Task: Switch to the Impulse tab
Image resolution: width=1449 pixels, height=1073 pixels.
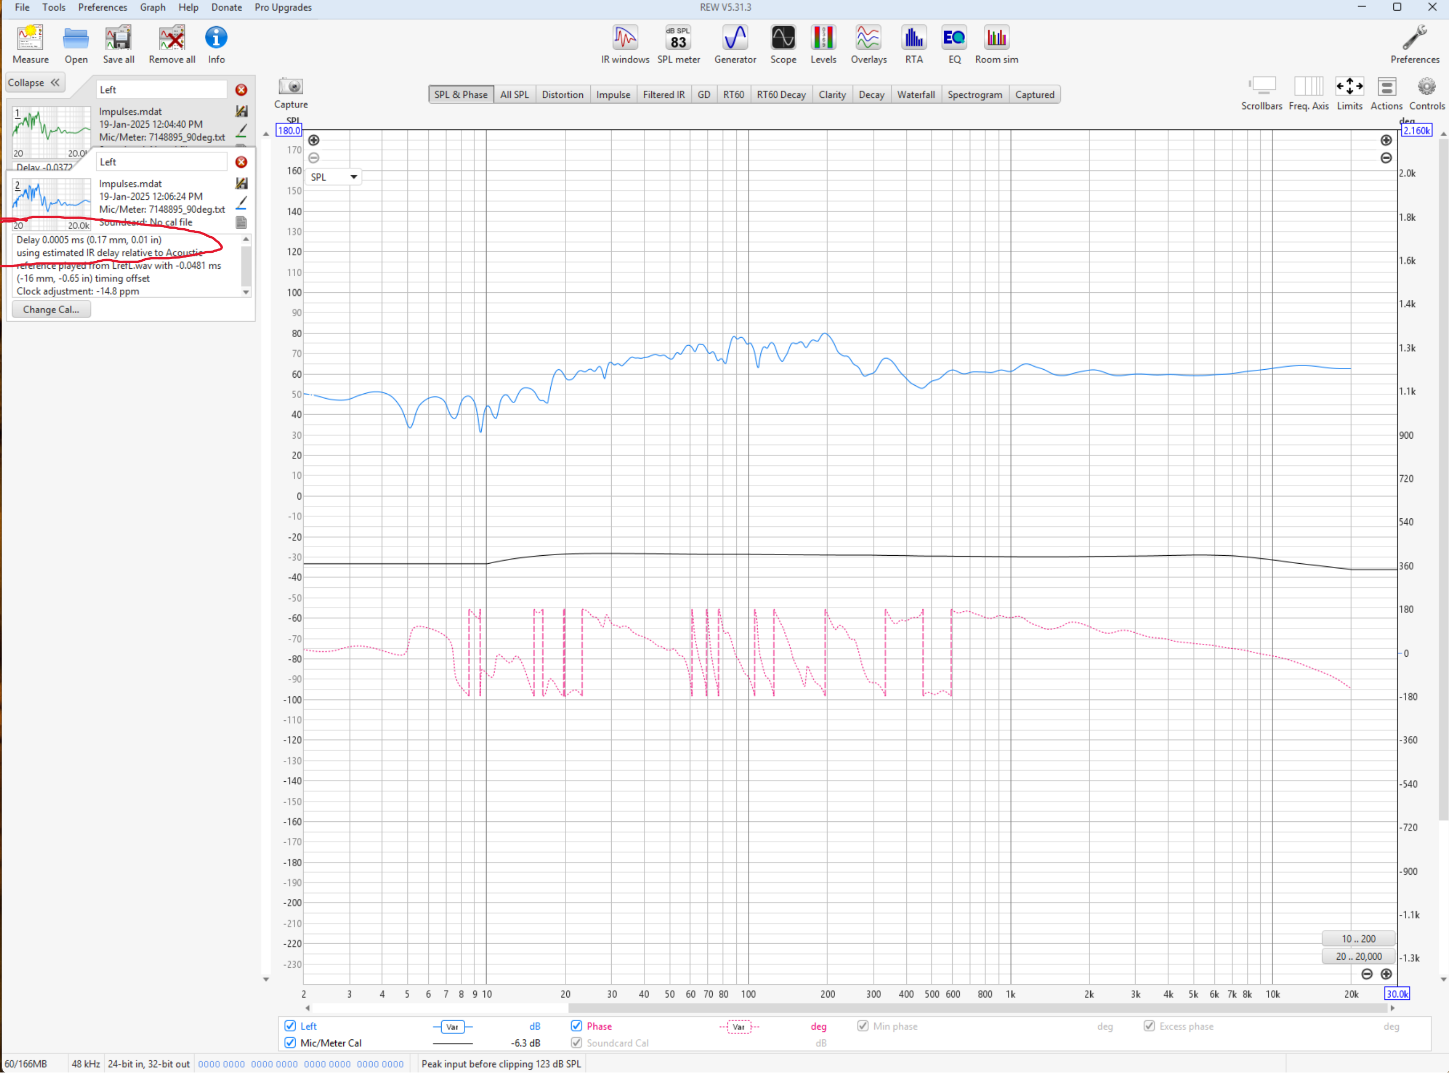Action: [x=613, y=94]
